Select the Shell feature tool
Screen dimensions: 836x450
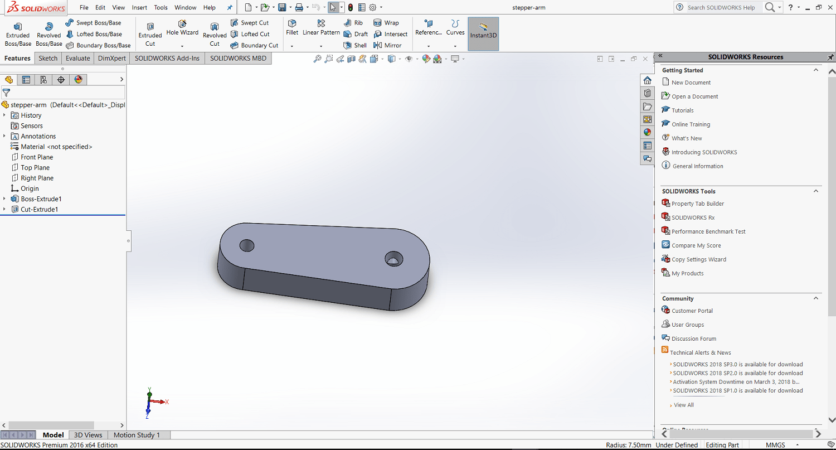[x=355, y=45]
